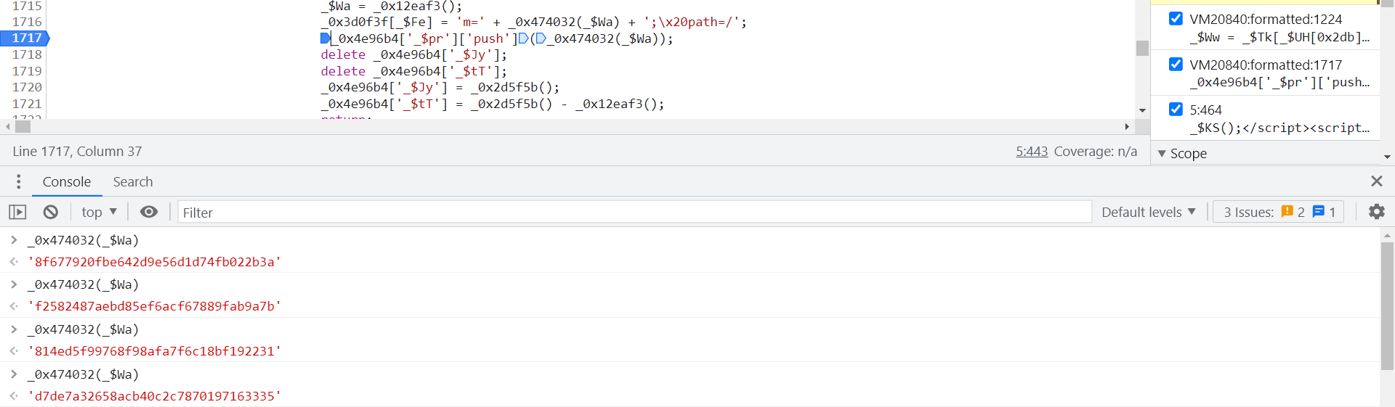Open console settings gear
Image resolution: width=1395 pixels, height=407 pixels.
(x=1376, y=212)
